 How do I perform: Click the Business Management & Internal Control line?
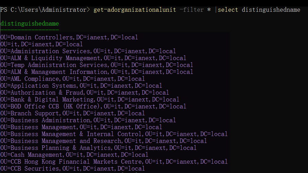click(114, 134)
